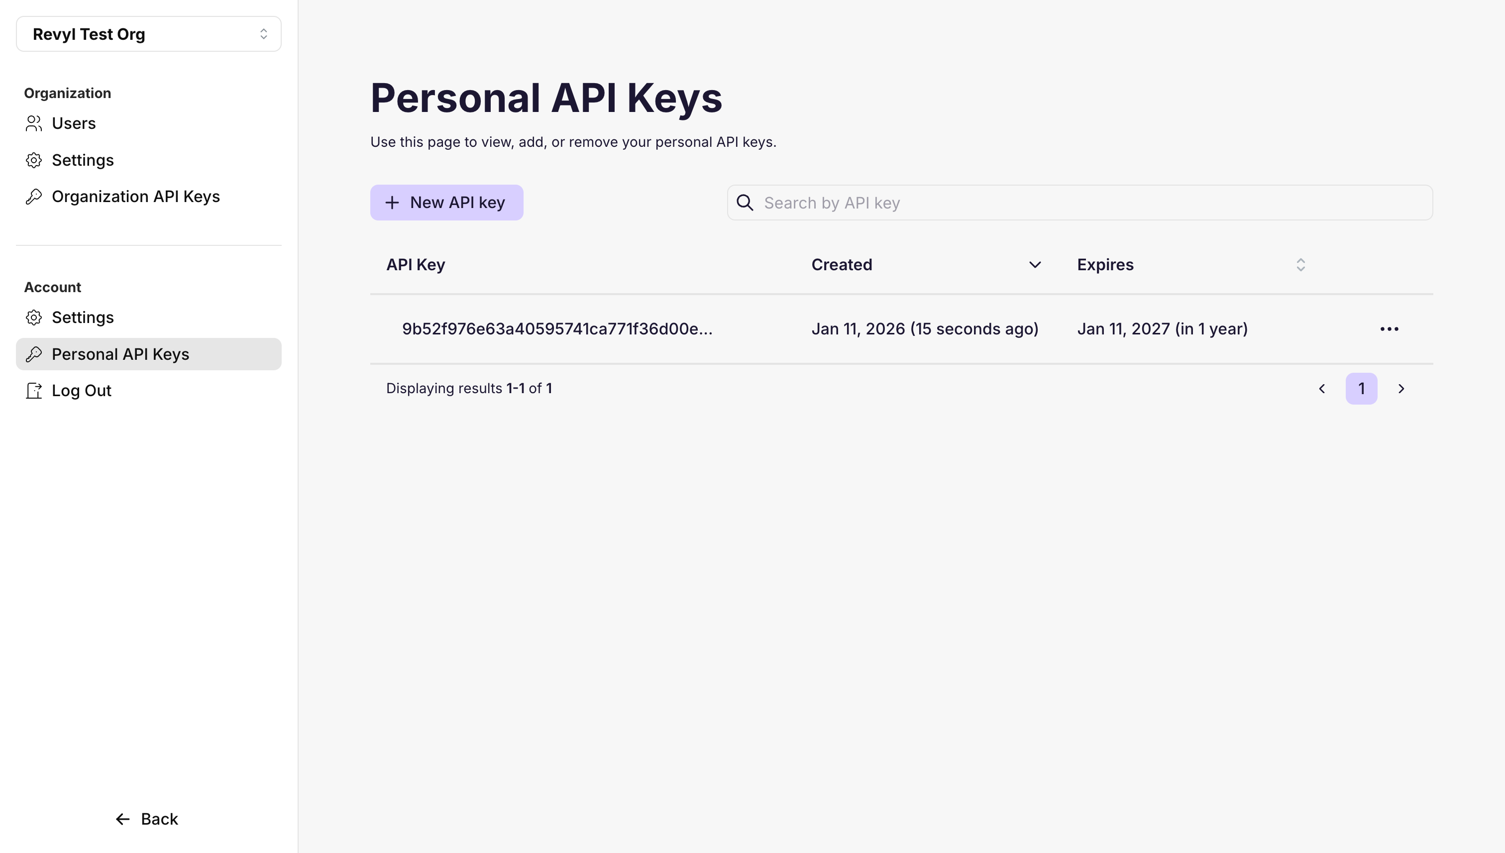Screen dimensions: 1505x853
Task: Open Personal API Keys from the sidebar
Action: [x=120, y=354]
